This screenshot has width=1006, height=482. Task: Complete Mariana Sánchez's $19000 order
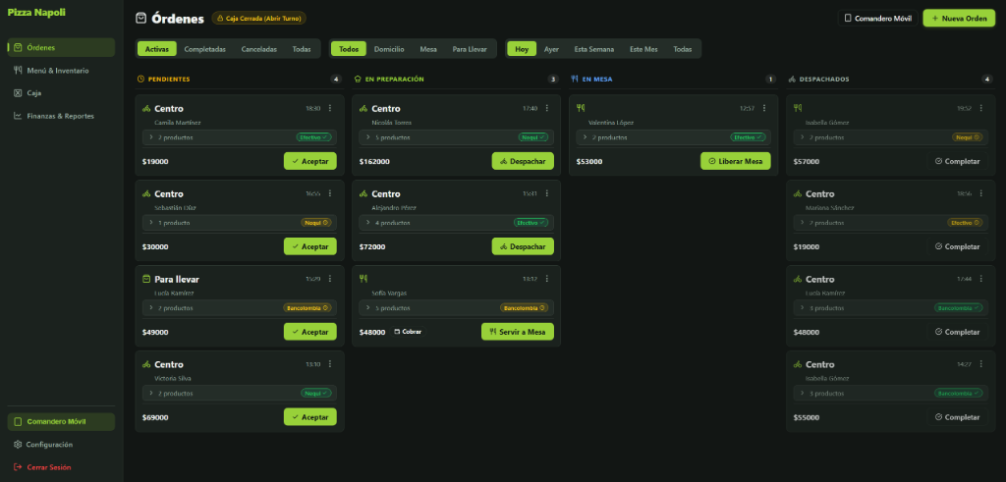(957, 246)
